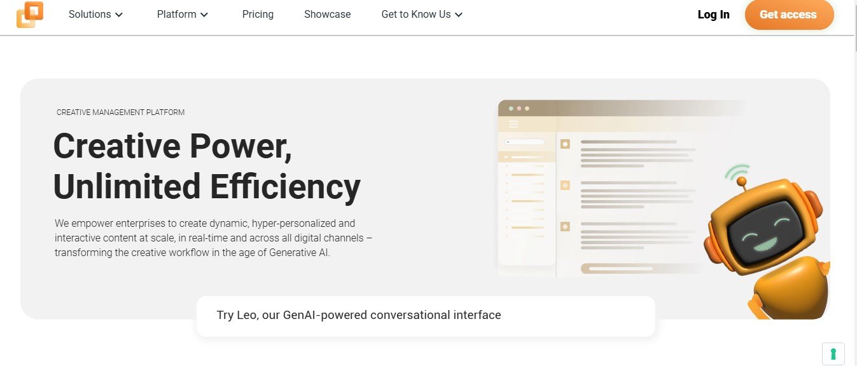
Task: Go to the Pricing page
Action: pyautogui.click(x=258, y=14)
